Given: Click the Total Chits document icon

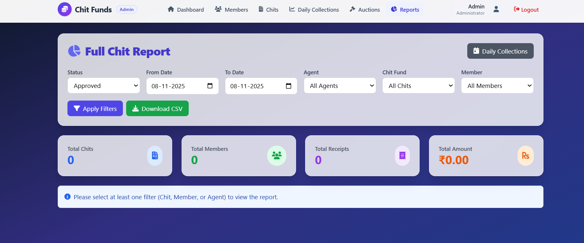Looking at the screenshot, I should [x=155, y=156].
